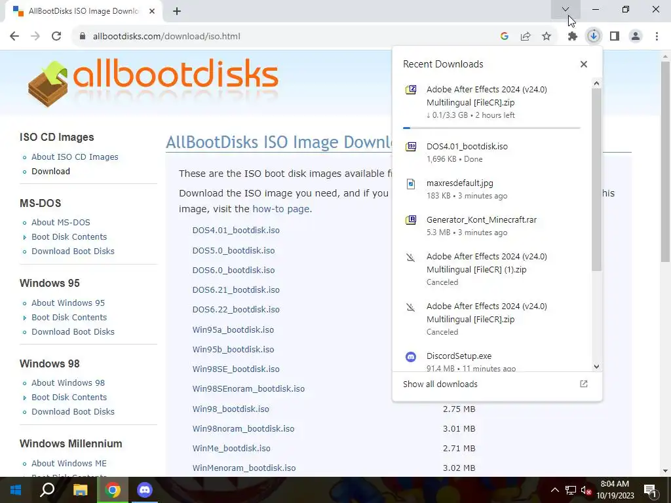Click the DiscordSetup.exe Discord icon
This screenshot has height=503, width=671.
[411, 356]
